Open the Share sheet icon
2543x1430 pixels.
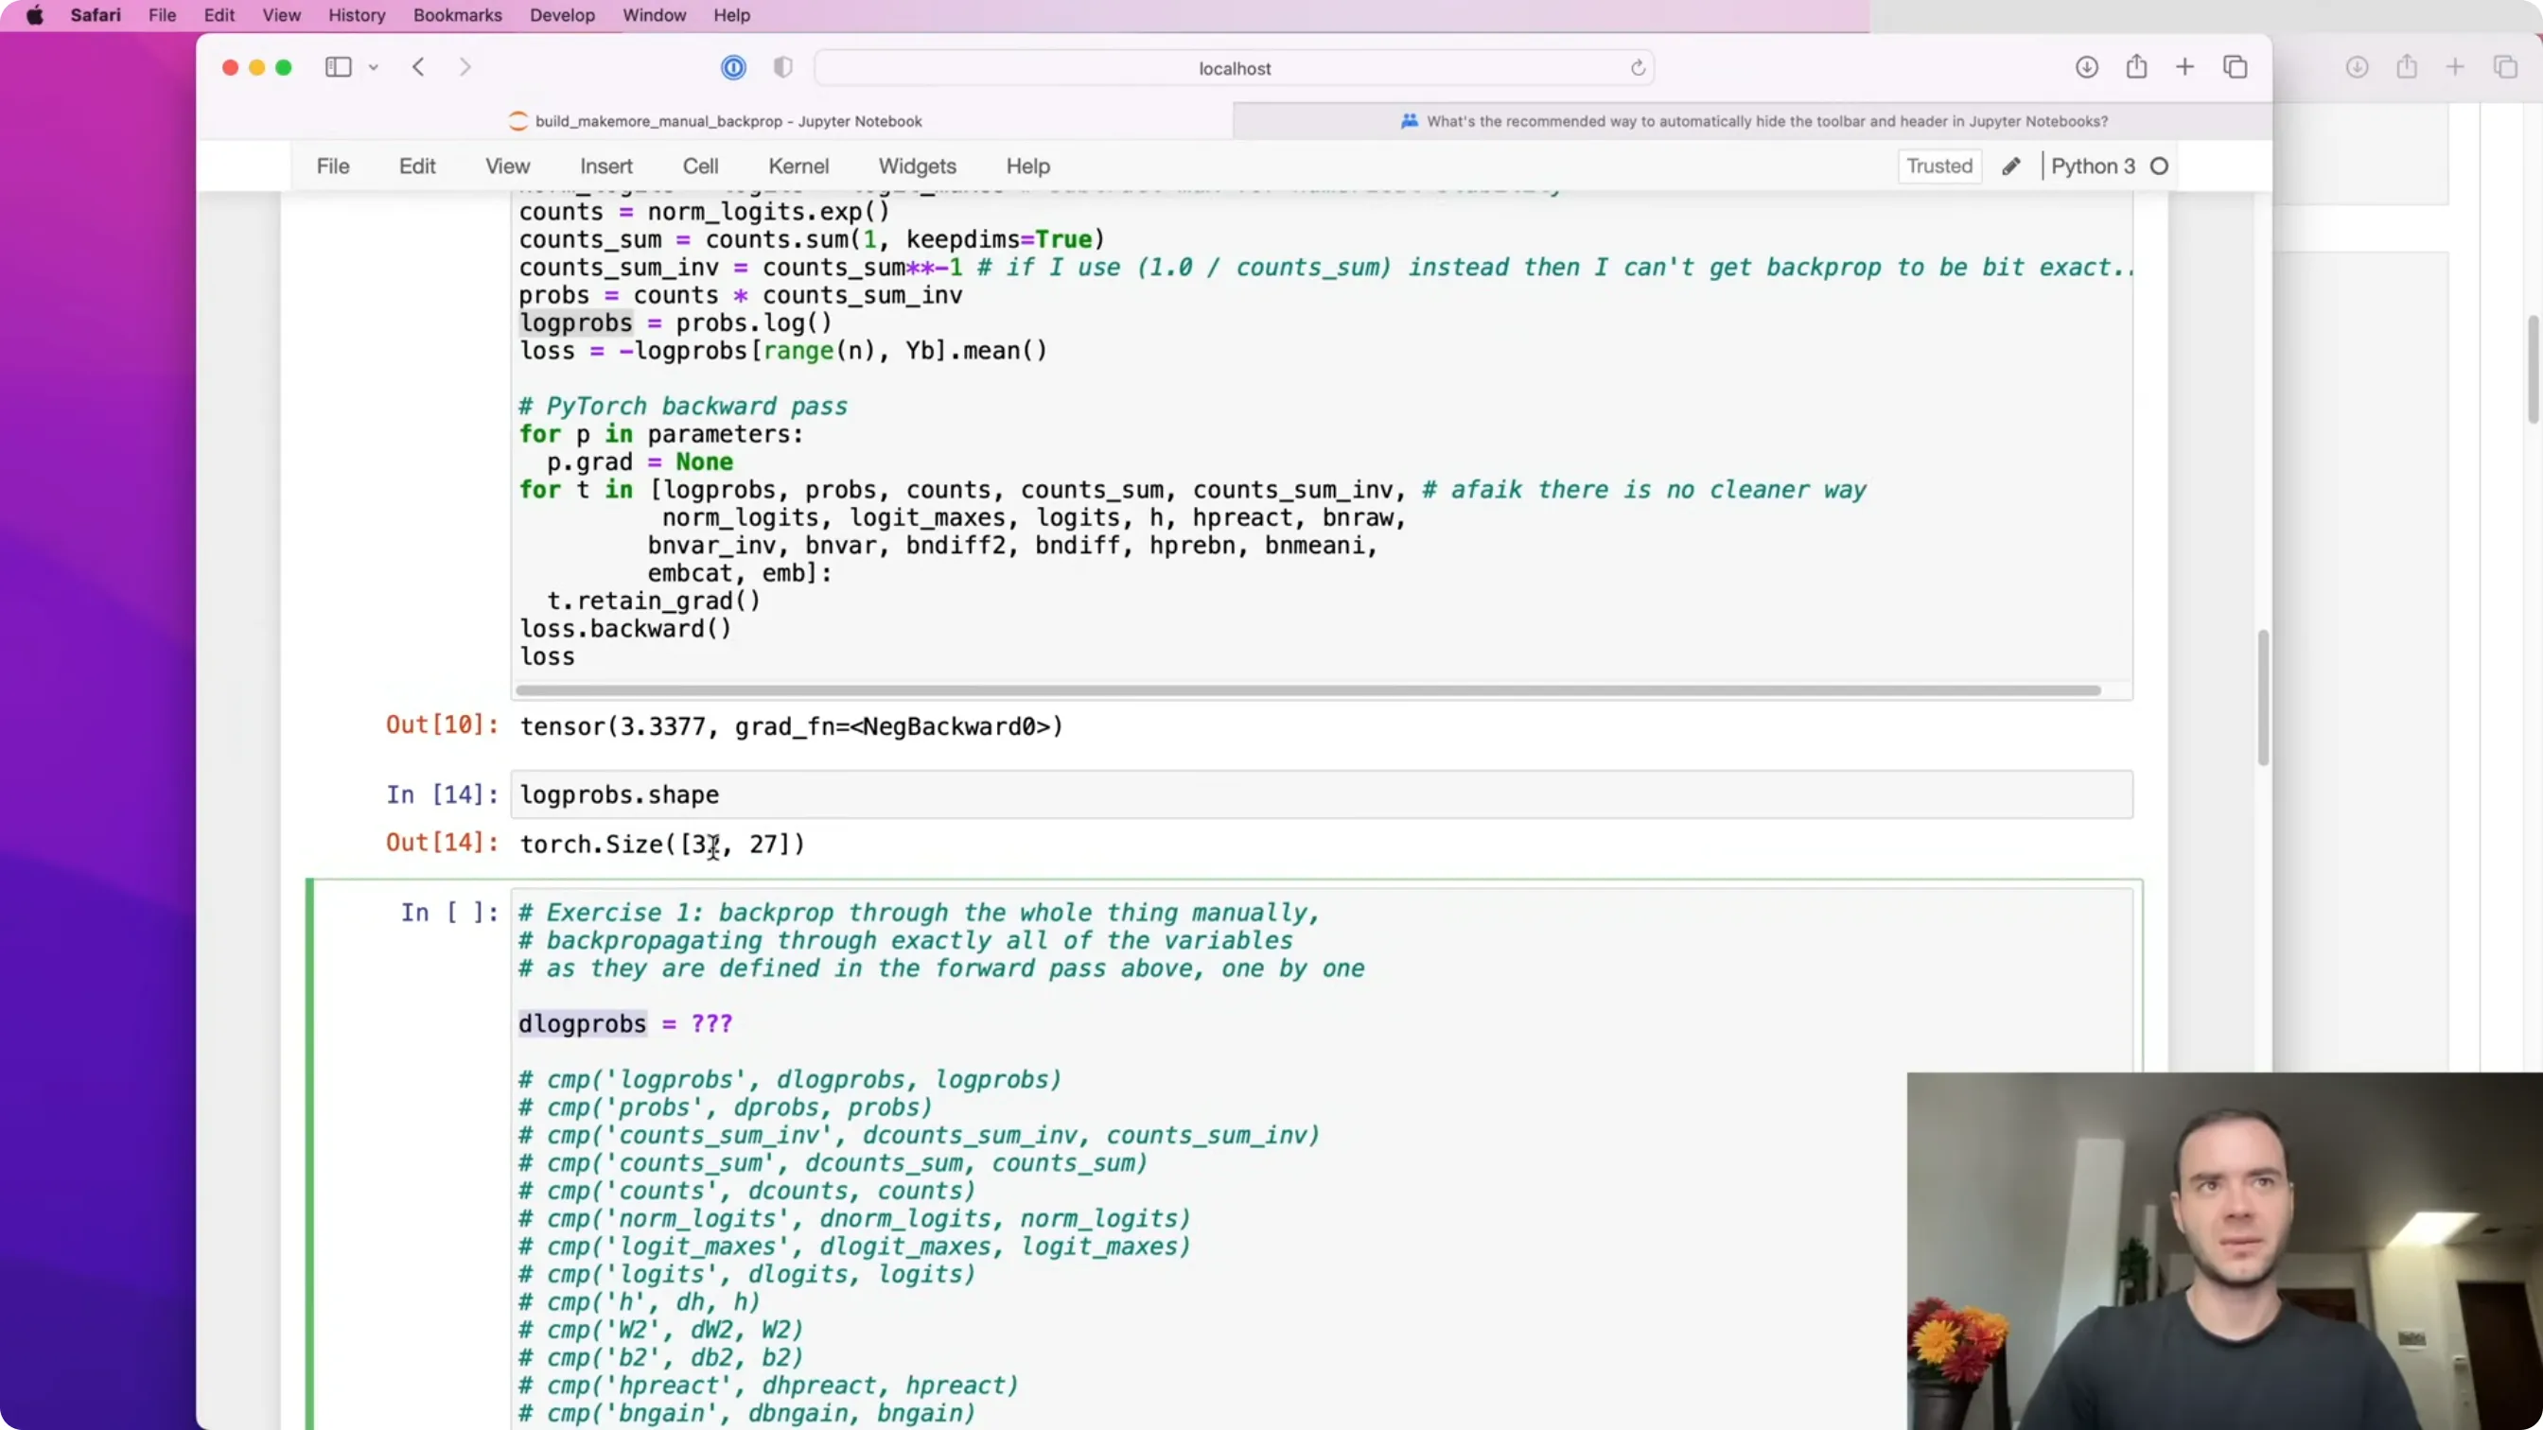(2136, 66)
